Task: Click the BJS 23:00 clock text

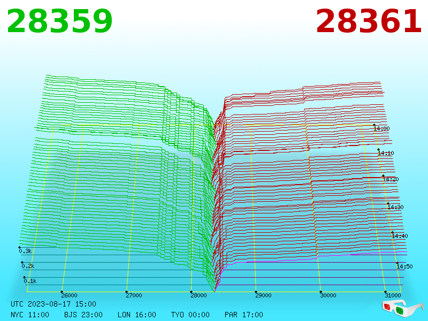Action: tap(83, 315)
